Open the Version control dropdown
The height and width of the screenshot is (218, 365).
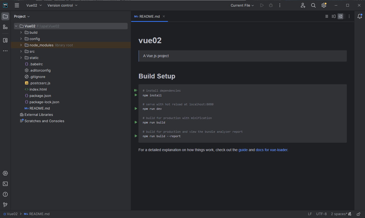click(63, 5)
